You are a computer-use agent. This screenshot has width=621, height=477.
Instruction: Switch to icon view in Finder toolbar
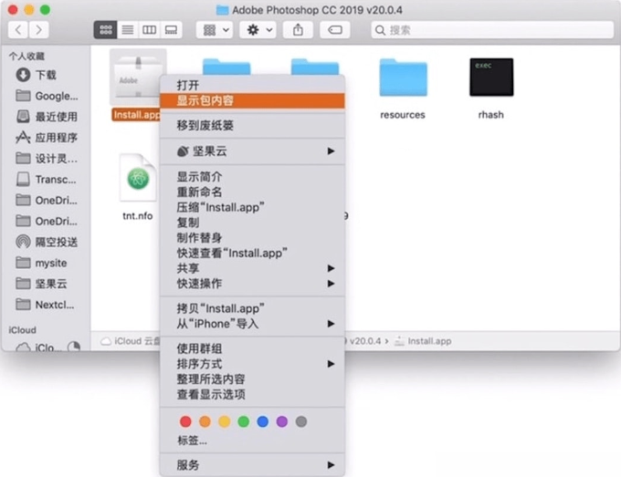[105, 30]
